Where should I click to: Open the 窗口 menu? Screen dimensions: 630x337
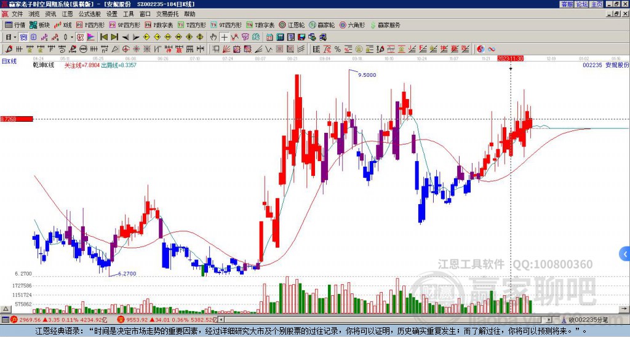tap(145, 14)
